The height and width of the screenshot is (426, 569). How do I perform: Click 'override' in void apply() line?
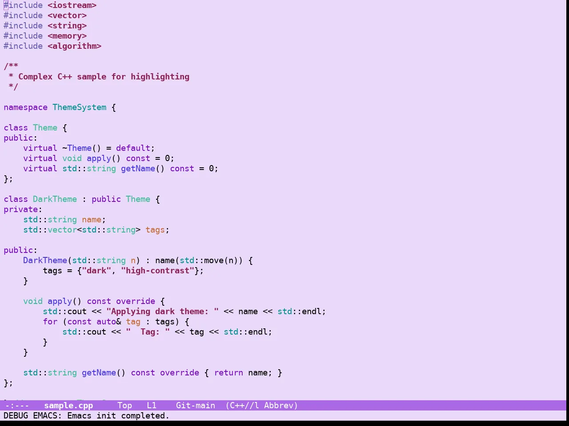coord(136,301)
